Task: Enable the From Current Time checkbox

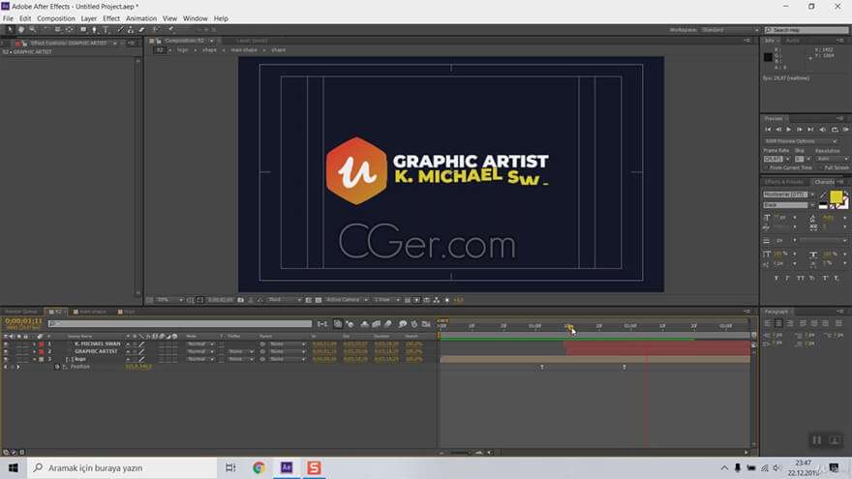Action: pos(766,167)
